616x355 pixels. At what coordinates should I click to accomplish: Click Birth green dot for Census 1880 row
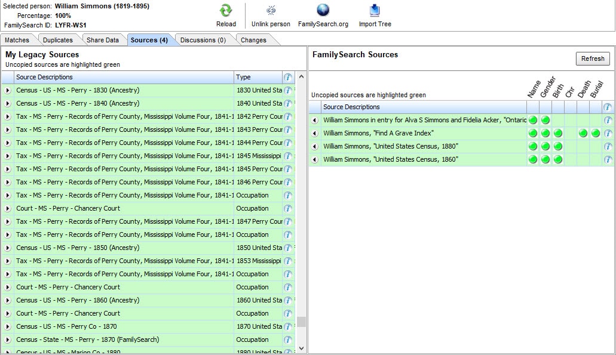558,146
